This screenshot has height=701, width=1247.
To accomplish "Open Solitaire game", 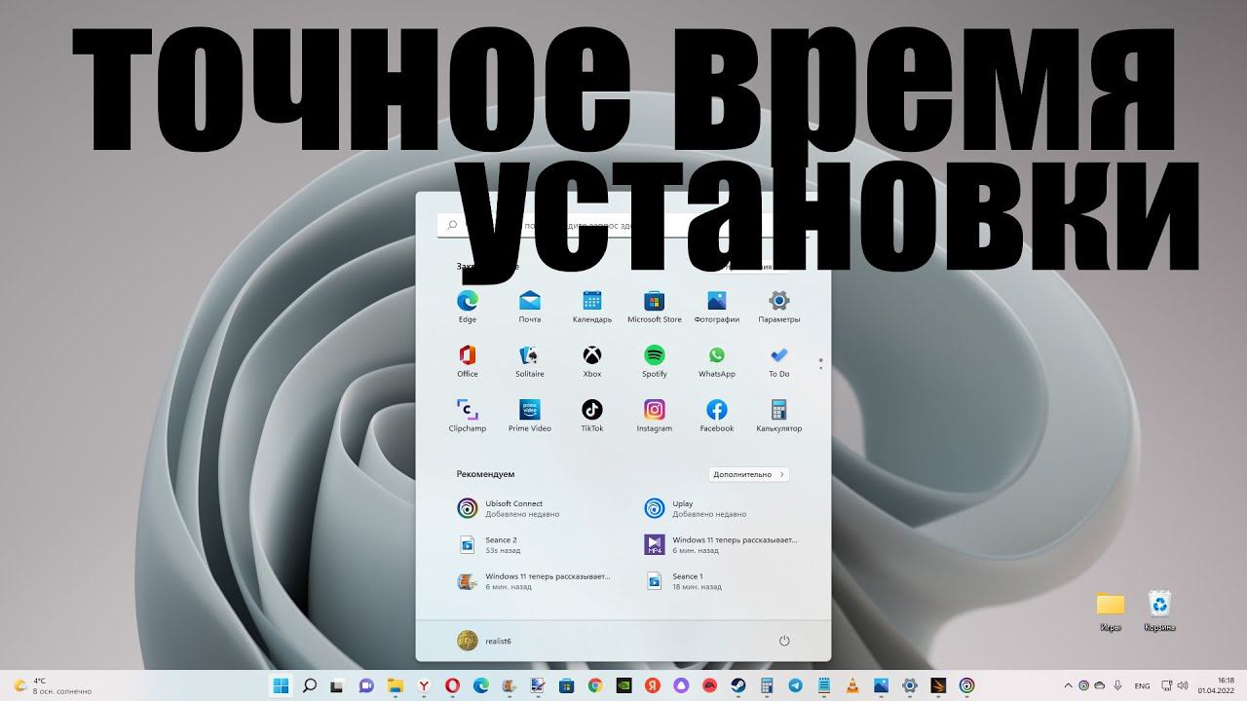I will 529,360.
